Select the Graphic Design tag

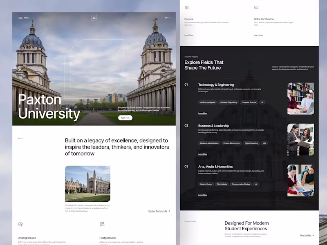(x=206, y=184)
